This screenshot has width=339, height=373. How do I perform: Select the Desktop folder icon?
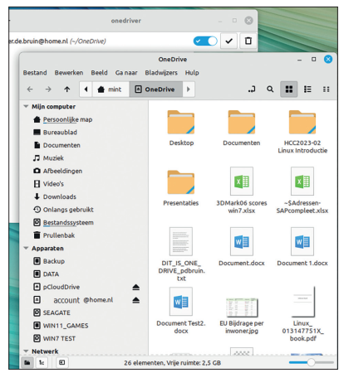click(181, 122)
